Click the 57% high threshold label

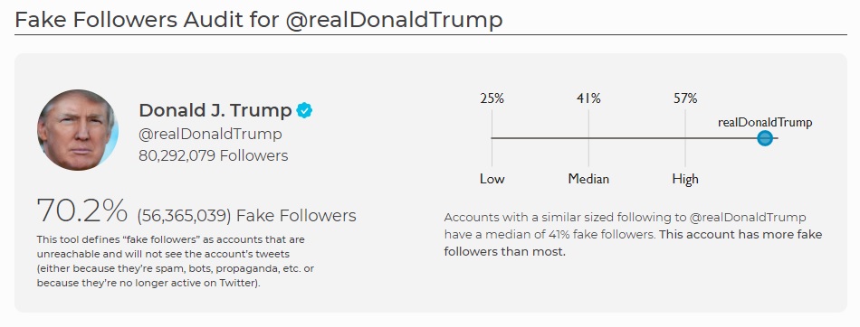pyautogui.click(x=685, y=98)
